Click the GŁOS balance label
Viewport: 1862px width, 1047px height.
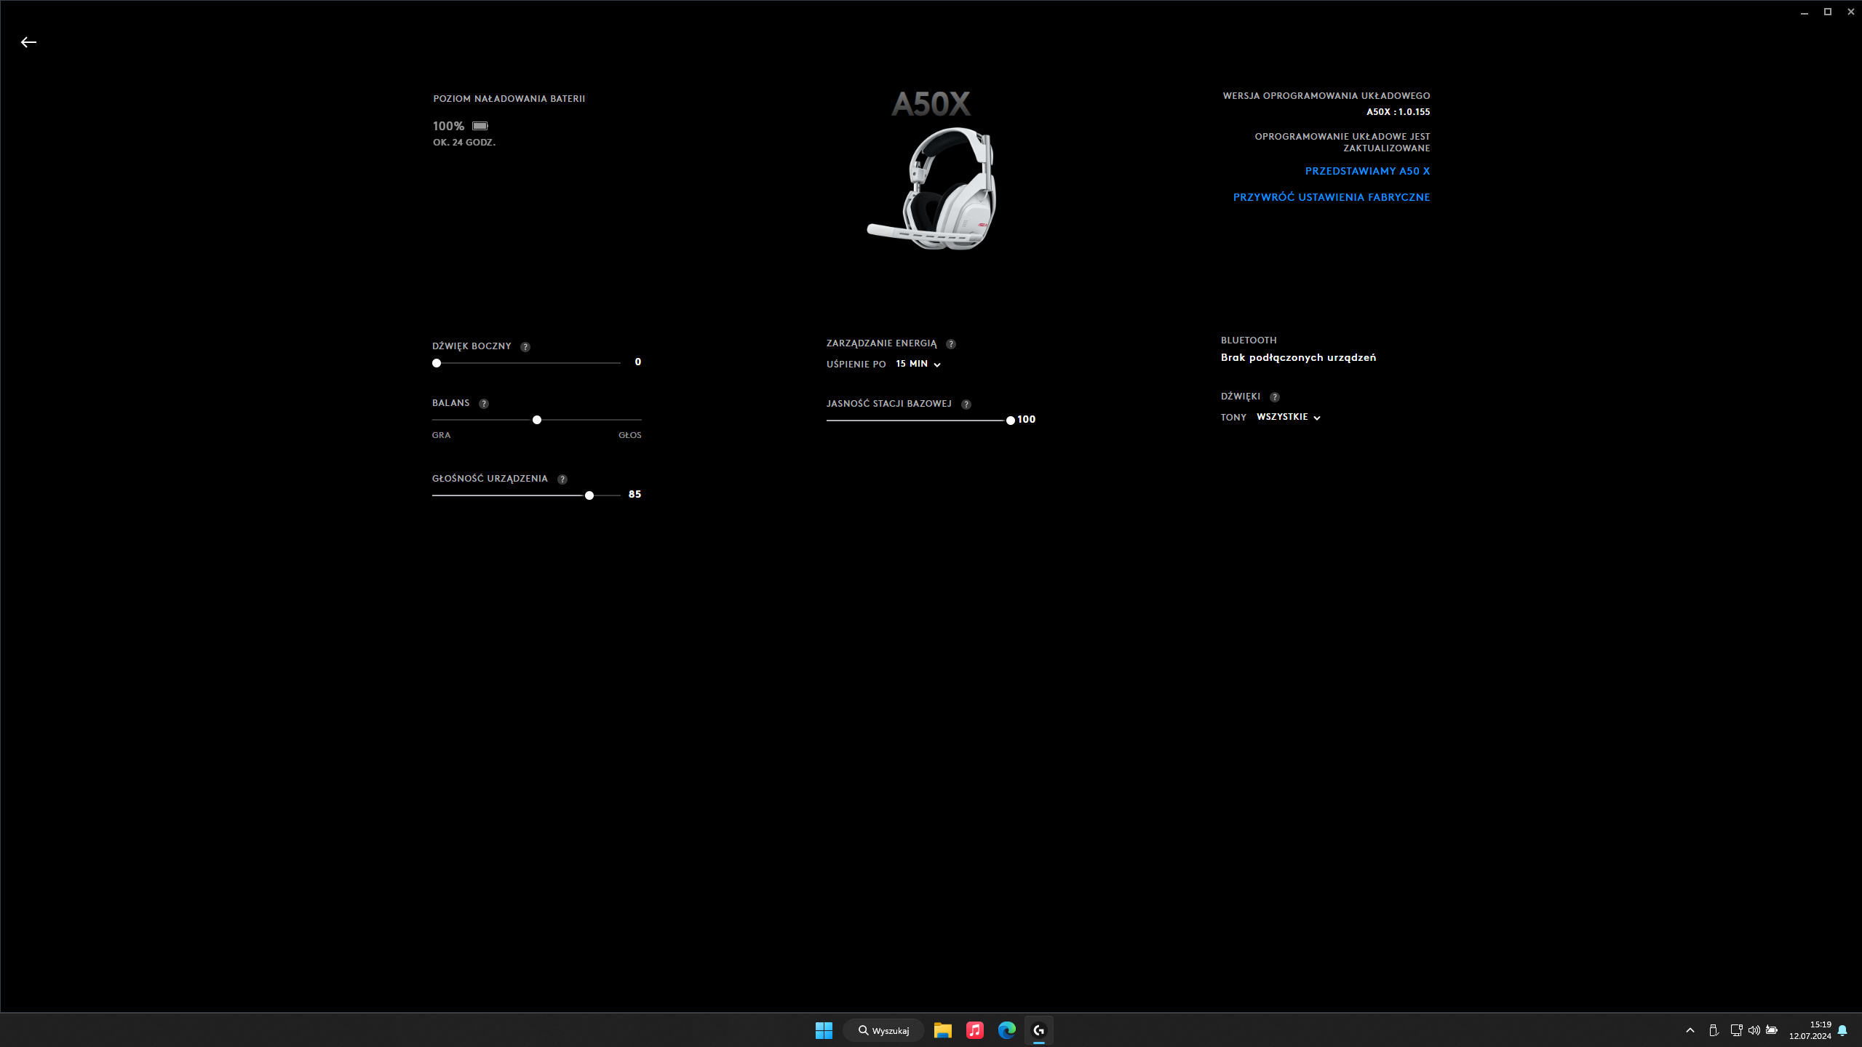[x=630, y=435]
